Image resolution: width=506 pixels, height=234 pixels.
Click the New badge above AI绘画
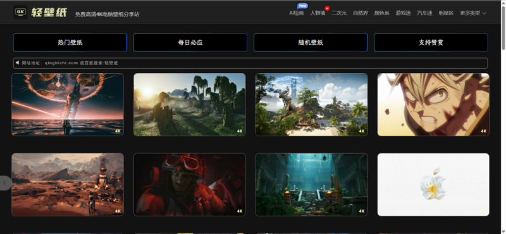coord(302,6)
